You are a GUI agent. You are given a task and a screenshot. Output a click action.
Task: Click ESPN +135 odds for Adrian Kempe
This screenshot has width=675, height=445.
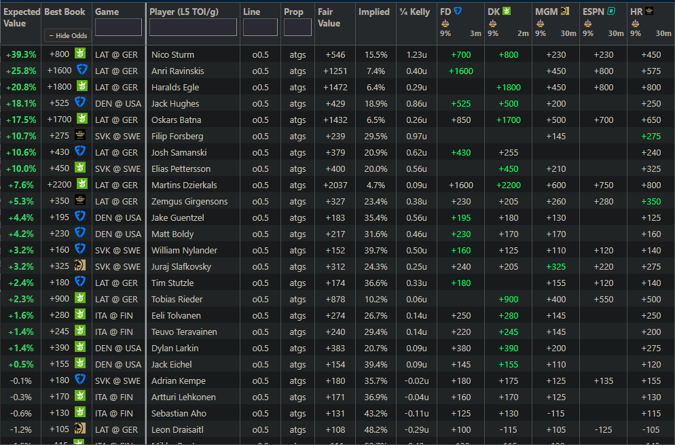pos(604,381)
